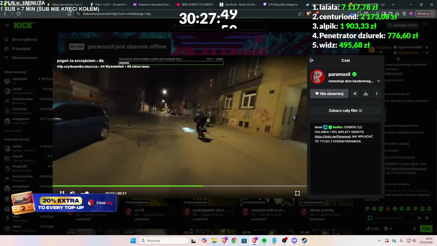Screen dimensions: 437x246
Task: Open the linktr.ee/Paramaxil link in clip chat
Action: pyautogui.click(x=333, y=136)
